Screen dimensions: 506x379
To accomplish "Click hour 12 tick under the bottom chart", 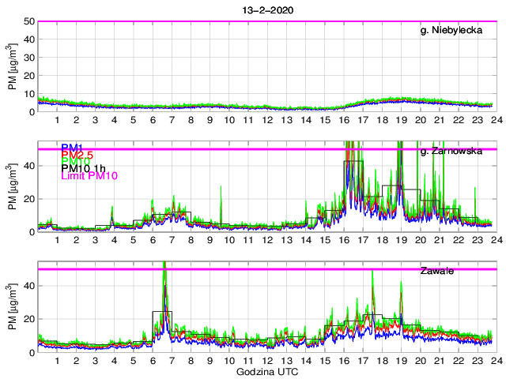I will point(267,360).
